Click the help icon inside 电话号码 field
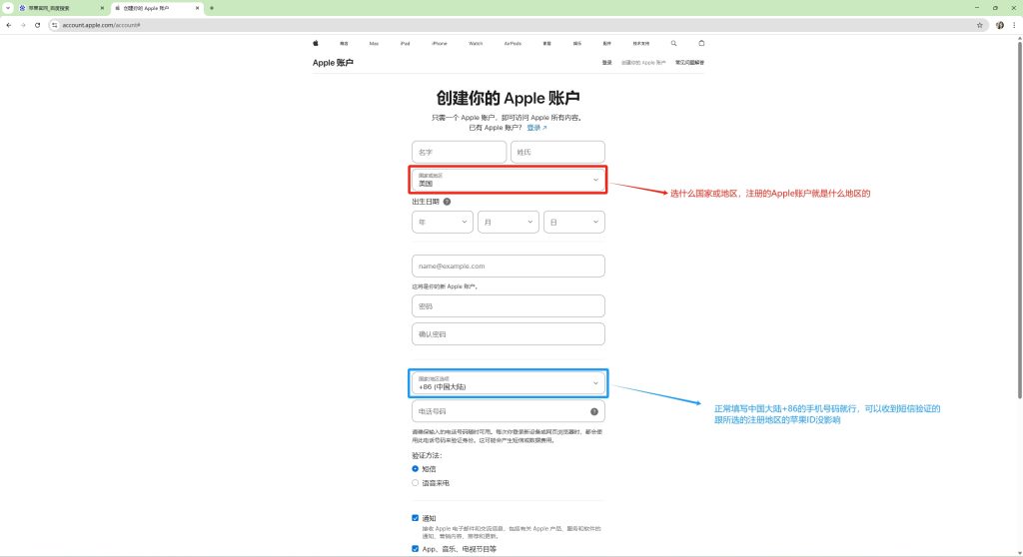The image size is (1023, 557). tap(594, 411)
